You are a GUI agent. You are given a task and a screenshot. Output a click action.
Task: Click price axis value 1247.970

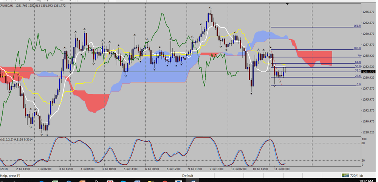tap(368, 89)
